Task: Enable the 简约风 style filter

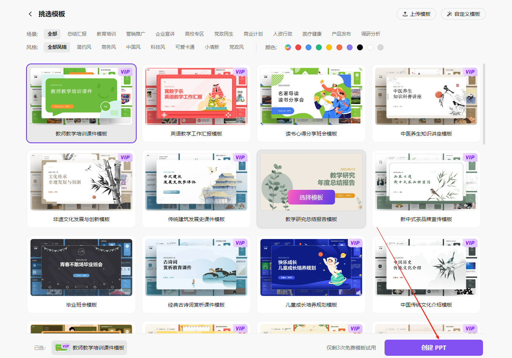Action: coord(84,47)
